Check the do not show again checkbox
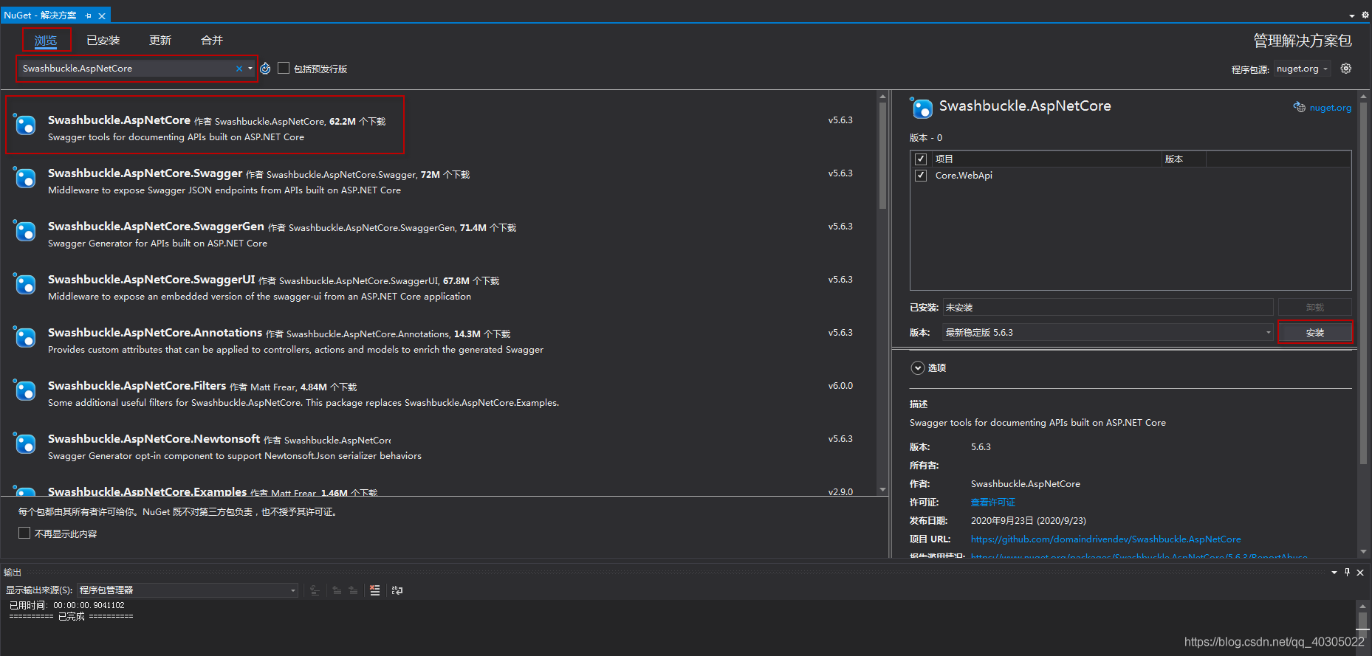 pyautogui.click(x=24, y=533)
